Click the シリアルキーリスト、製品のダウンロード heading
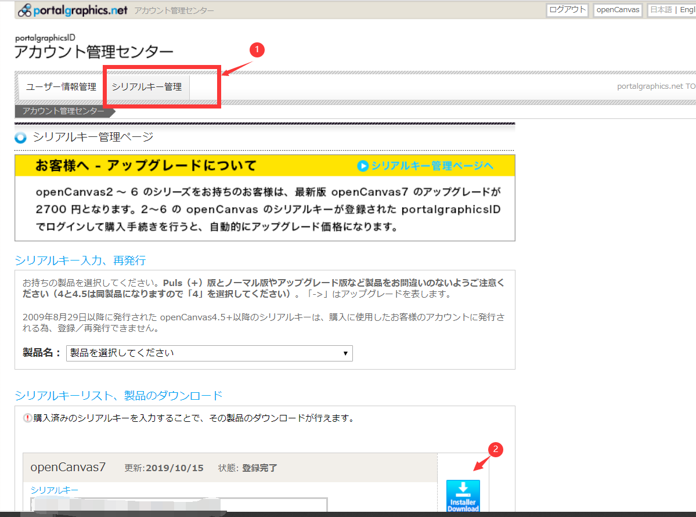The height and width of the screenshot is (517, 696). click(118, 395)
